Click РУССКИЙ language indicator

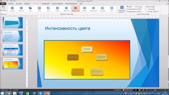click(x=16, y=90)
